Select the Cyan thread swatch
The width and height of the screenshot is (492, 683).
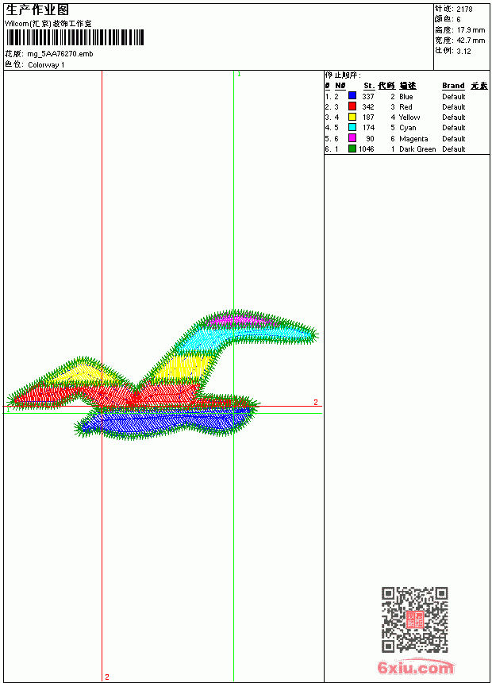point(352,127)
